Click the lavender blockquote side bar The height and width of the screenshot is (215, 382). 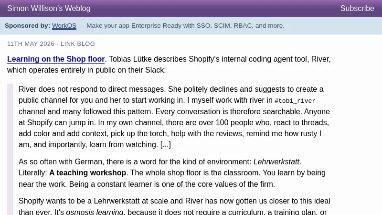click(10, 149)
